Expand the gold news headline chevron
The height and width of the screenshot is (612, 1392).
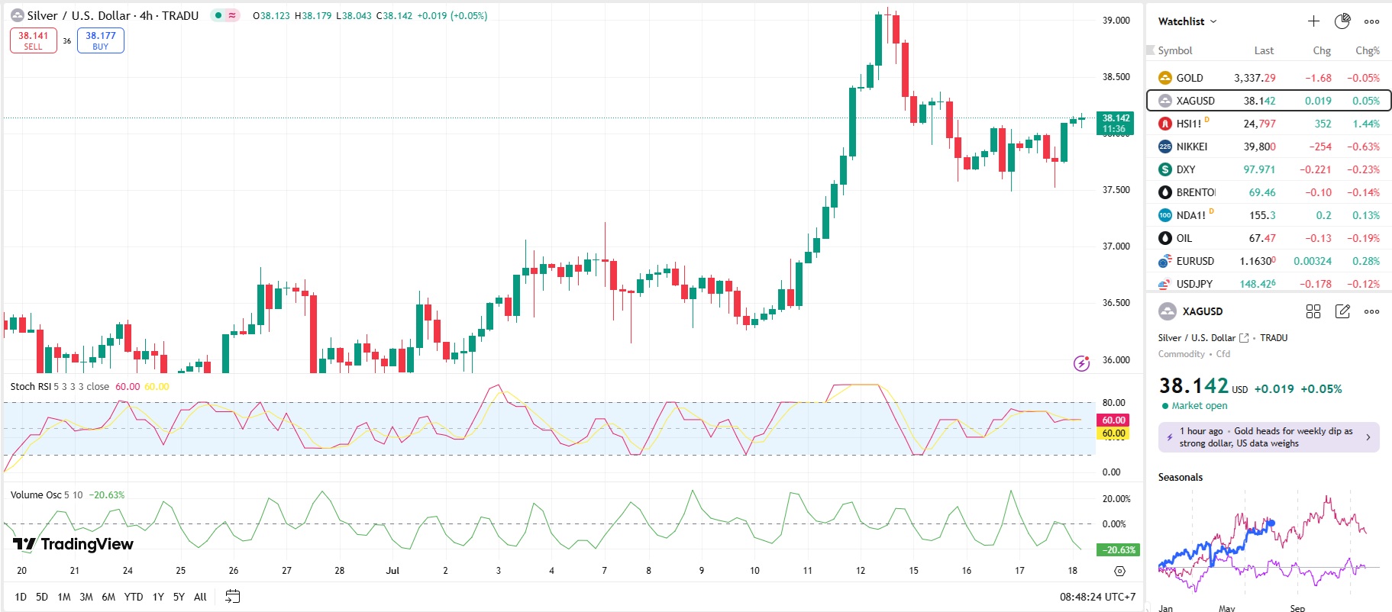[x=1368, y=437]
